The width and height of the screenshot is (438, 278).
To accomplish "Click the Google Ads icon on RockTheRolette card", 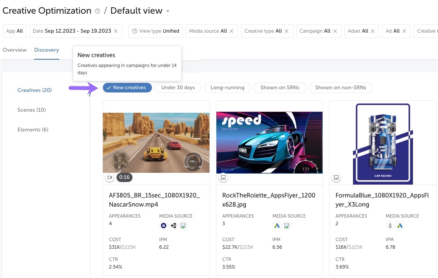I will click(x=277, y=226).
